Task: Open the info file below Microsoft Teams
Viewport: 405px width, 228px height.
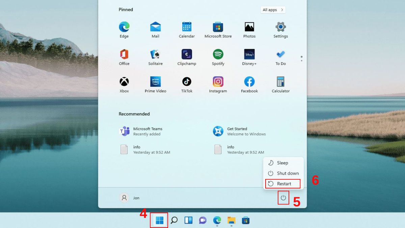Action: coord(145,149)
